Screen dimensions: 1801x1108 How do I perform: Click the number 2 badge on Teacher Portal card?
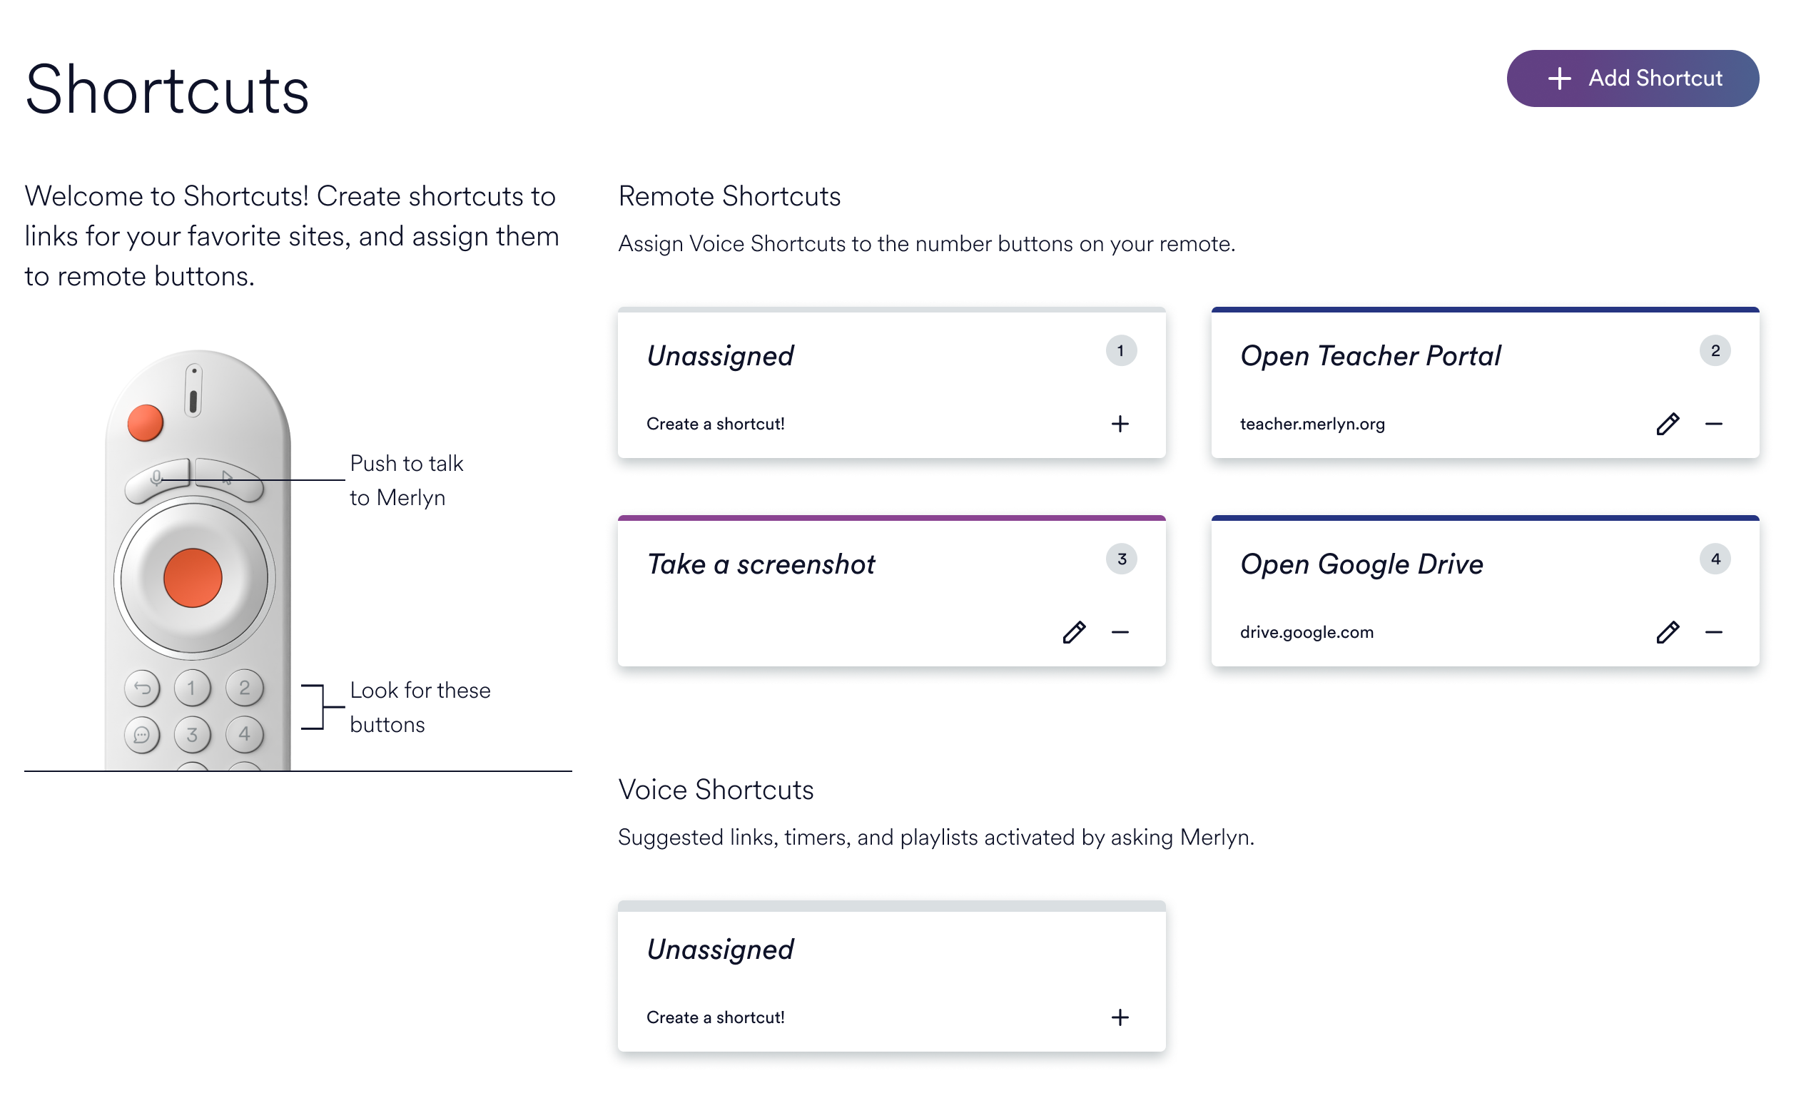pos(1715,351)
